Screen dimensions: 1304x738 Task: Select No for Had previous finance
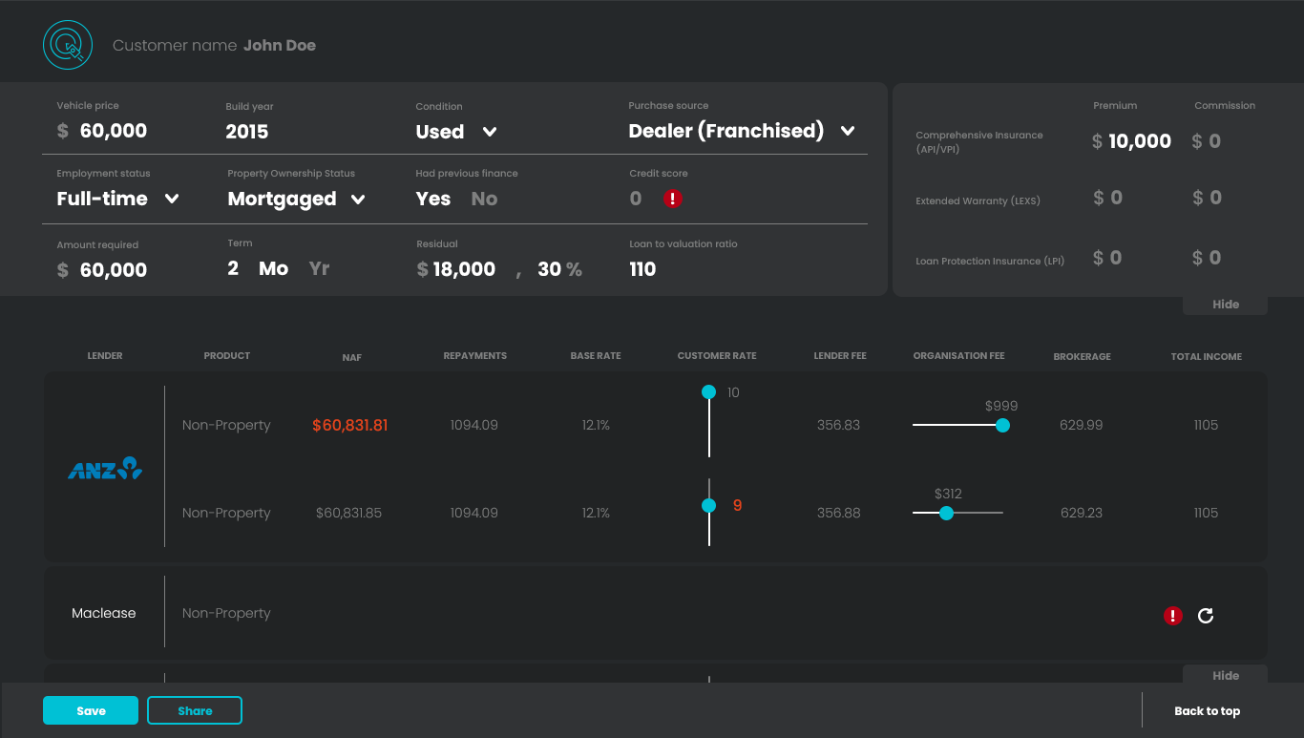(484, 199)
